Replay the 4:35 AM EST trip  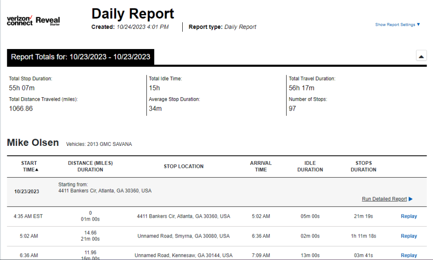tap(408, 216)
